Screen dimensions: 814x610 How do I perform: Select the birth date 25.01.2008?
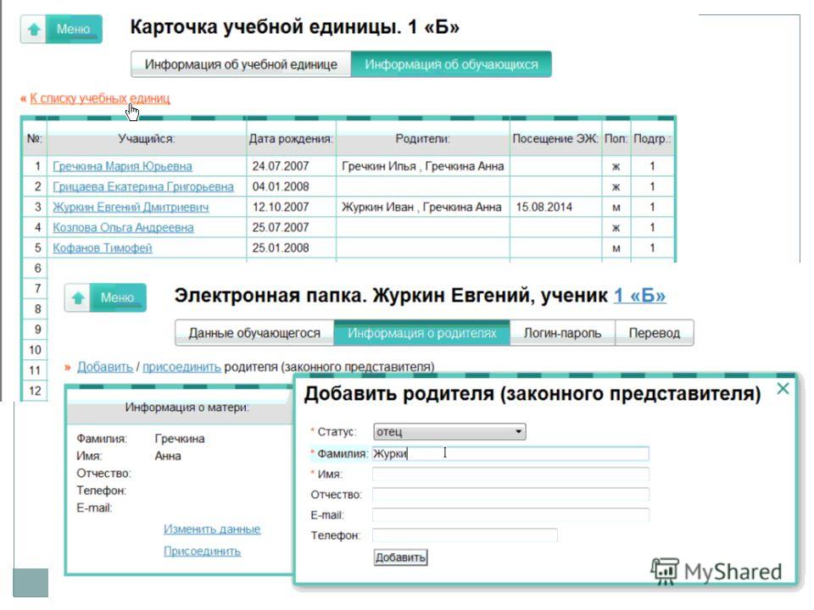(x=281, y=248)
